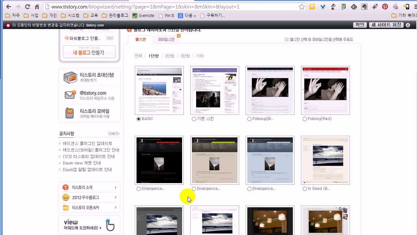Click the 내 블로그 만들기 button
This screenshot has width=417, height=235.
89,52
